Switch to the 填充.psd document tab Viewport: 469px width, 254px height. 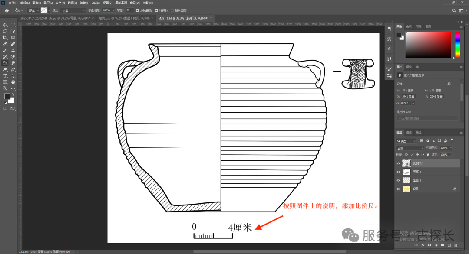[125, 18]
